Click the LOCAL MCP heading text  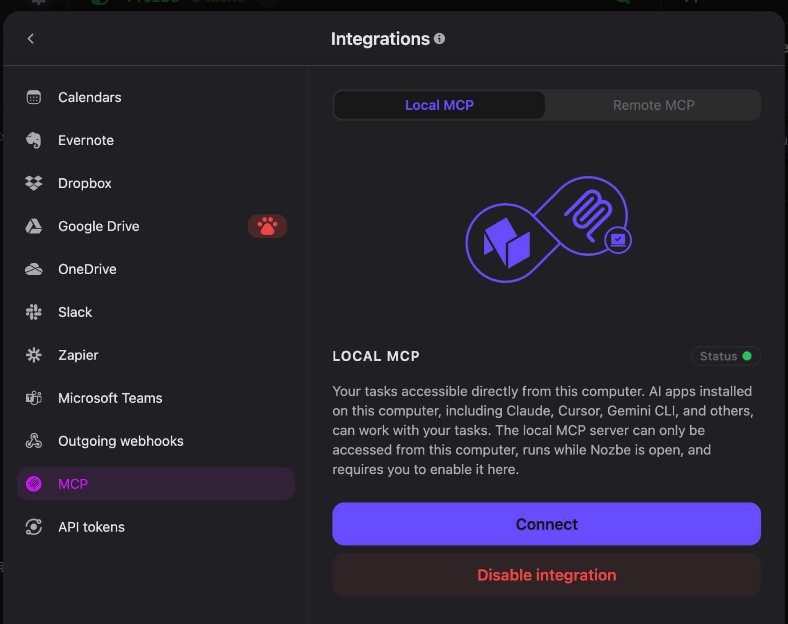[x=376, y=356]
